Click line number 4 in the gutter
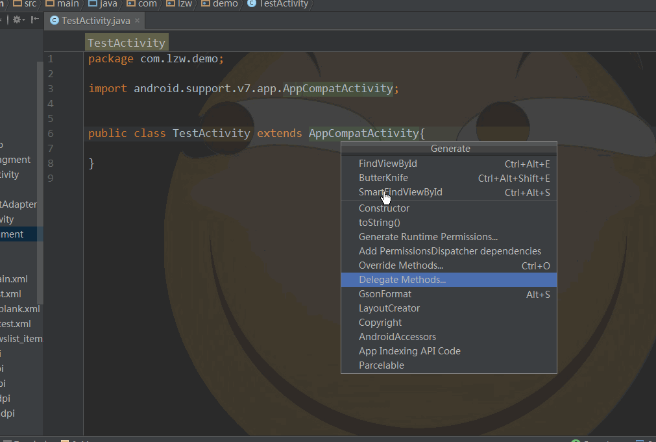 pos(50,103)
